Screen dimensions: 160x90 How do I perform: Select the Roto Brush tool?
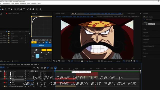37,9
